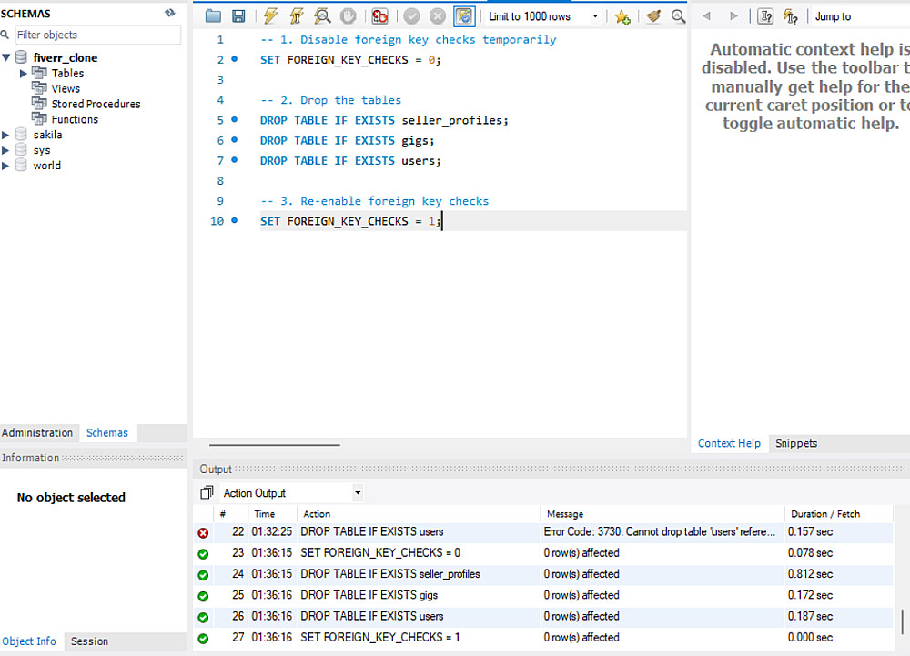
Task: Open the Limit to 1000 rows dropdown
Action: point(595,16)
